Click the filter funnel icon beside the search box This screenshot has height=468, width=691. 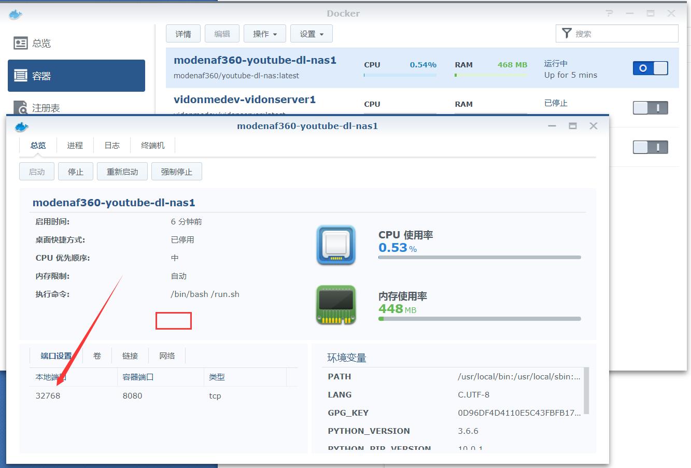[567, 33]
